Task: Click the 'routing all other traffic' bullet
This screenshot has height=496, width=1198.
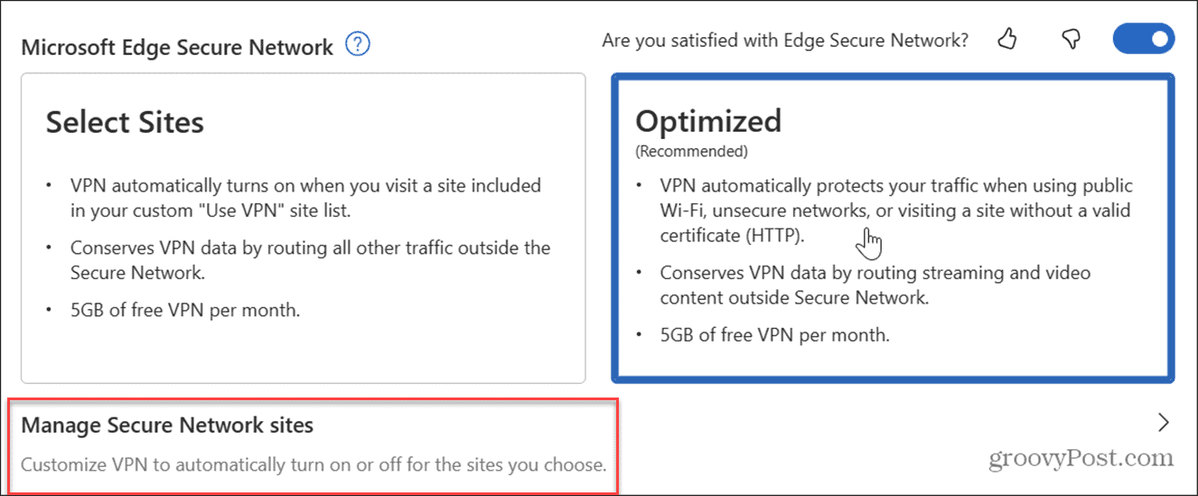Action: [311, 259]
